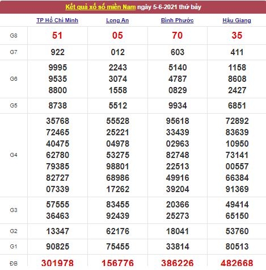Select G4 number 72465

[58, 132]
